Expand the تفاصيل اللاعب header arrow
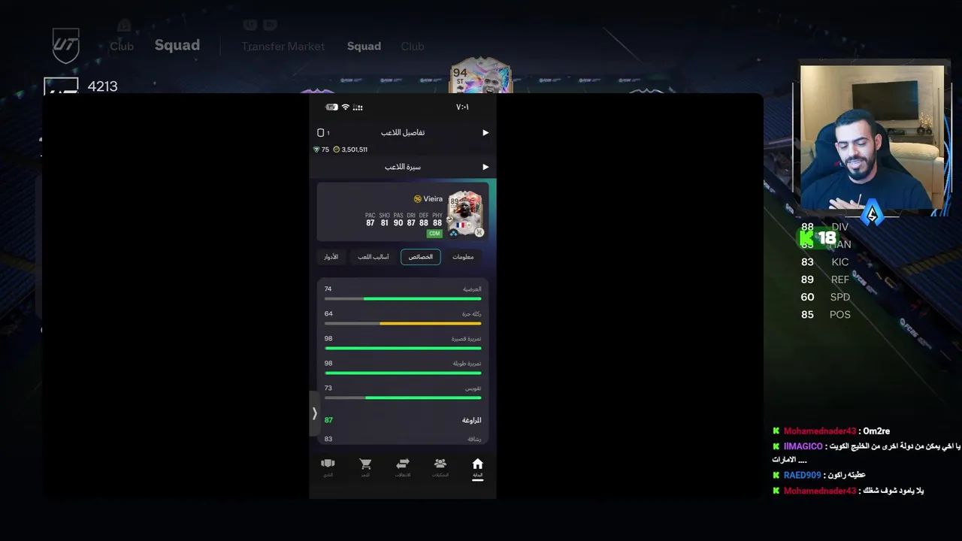Viewport: 962px width, 541px height. (x=486, y=132)
